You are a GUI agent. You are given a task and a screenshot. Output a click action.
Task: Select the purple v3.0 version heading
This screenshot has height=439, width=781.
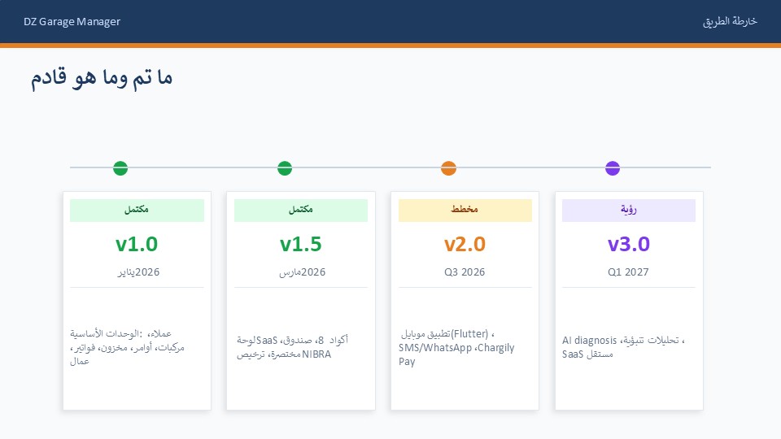point(628,244)
